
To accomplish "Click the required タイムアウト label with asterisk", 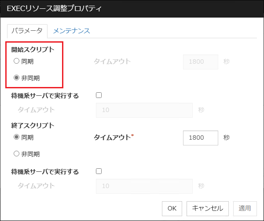I will coord(114,138).
